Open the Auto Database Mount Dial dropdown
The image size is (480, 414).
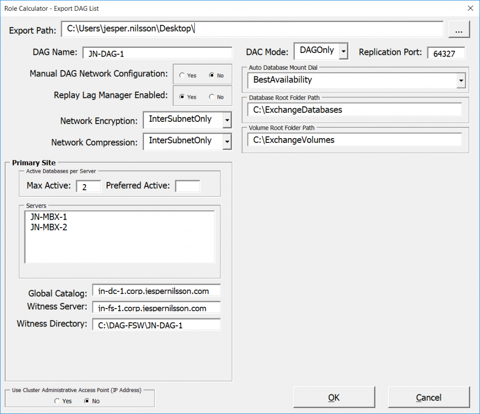pos(461,80)
